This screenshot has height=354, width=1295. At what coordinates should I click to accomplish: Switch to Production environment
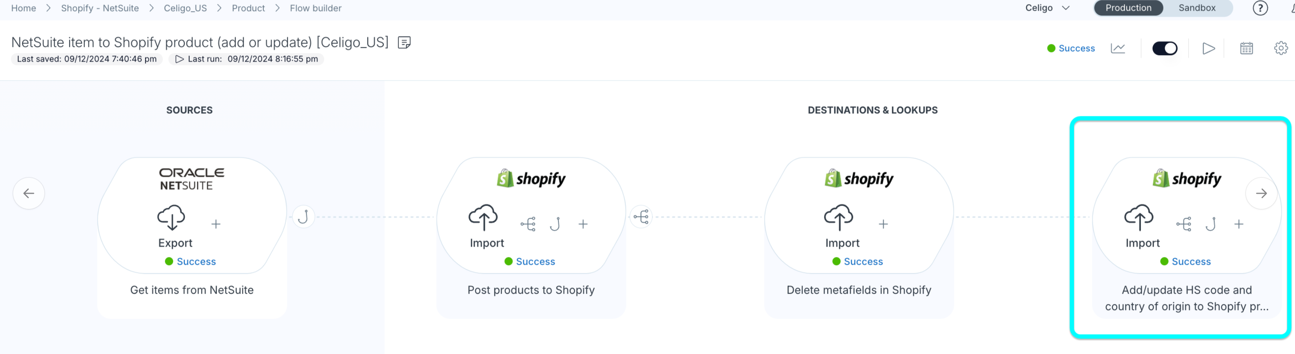point(1128,8)
